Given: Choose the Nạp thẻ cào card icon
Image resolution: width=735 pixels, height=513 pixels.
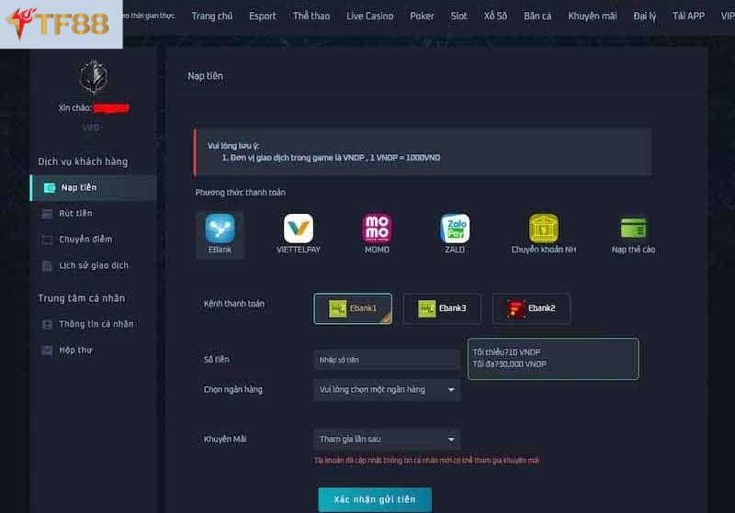Looking at the screenshot, I should point(633,228).
